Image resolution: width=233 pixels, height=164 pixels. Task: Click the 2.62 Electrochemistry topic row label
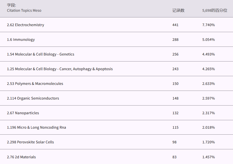25,25
